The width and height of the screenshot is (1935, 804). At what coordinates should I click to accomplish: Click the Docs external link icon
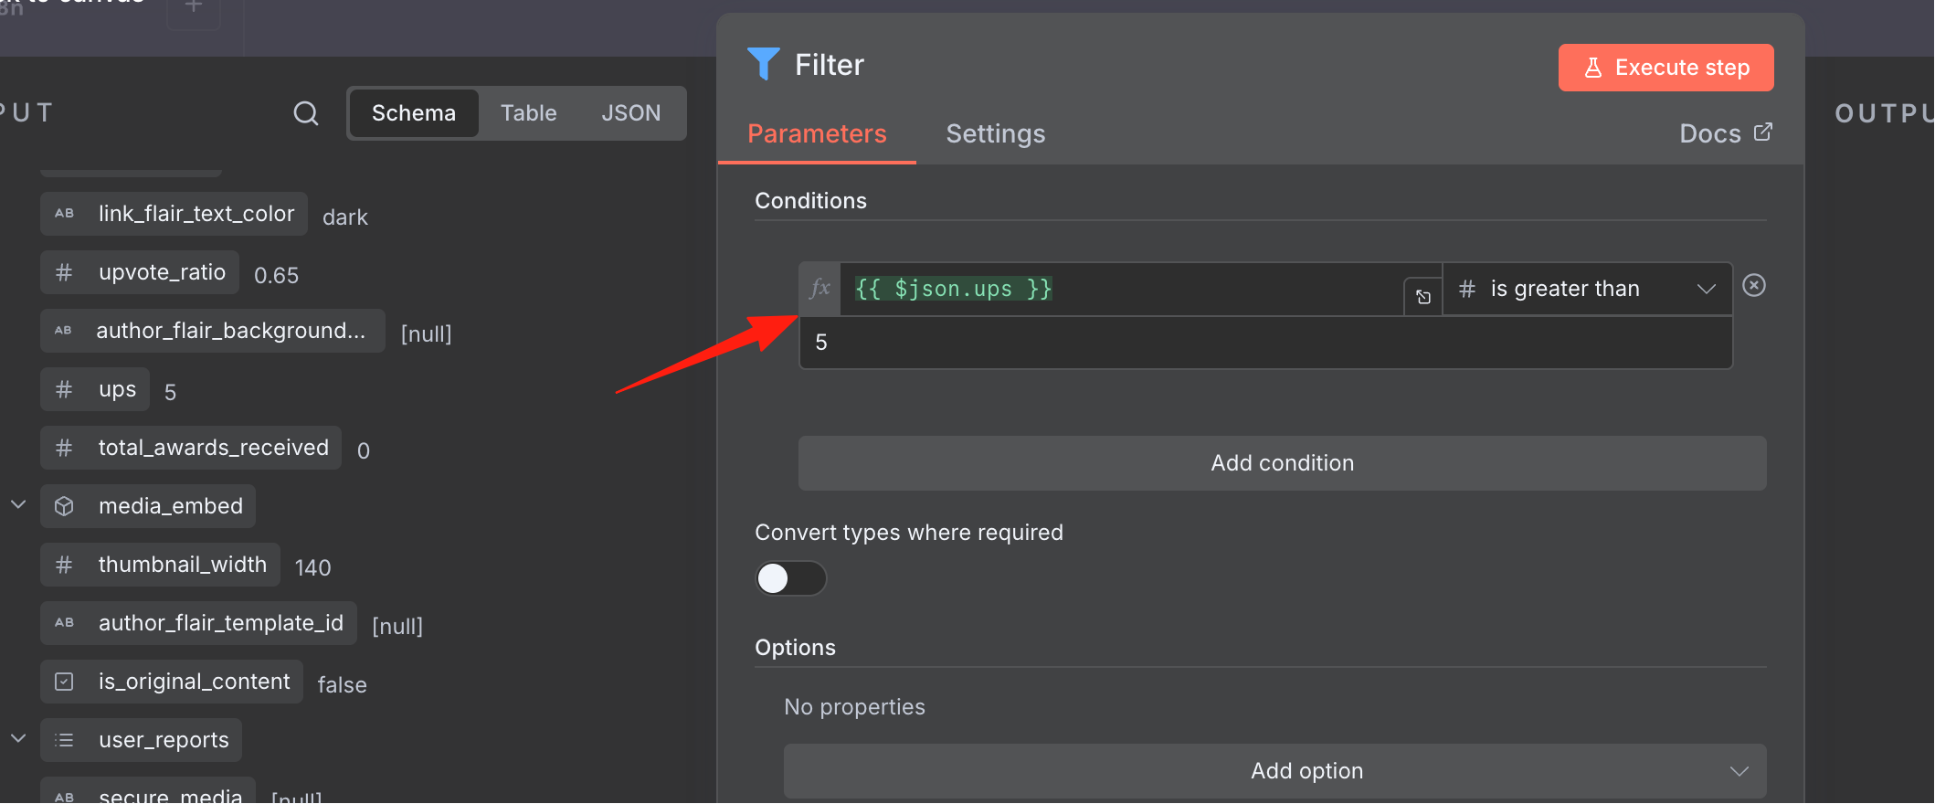click(1763, 132)
